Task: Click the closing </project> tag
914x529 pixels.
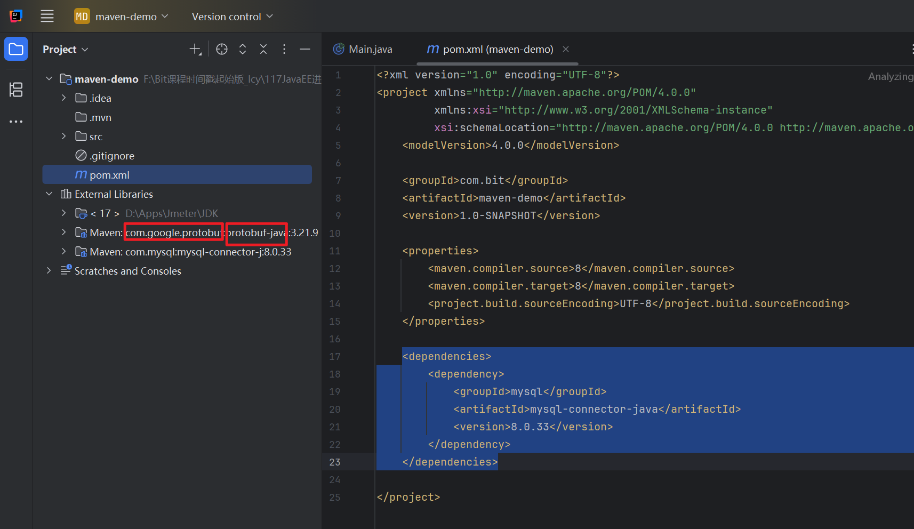Action: tap(408, 497)
